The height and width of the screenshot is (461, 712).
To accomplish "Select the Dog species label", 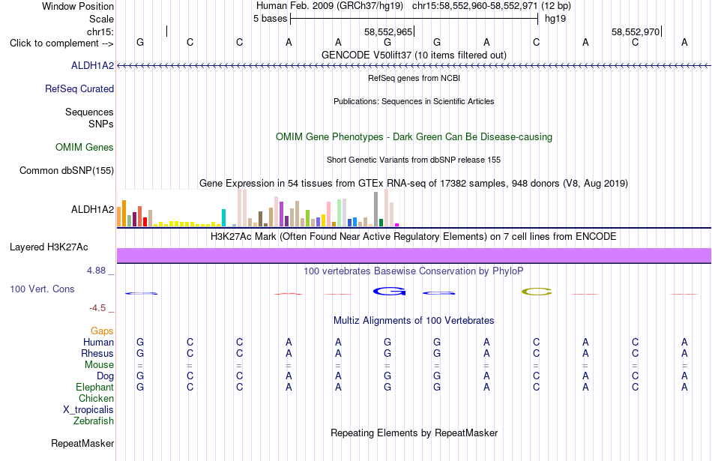I will (x=105, y=376).
